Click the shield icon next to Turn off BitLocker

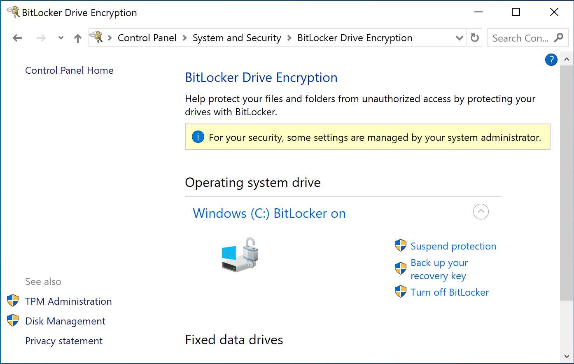point(400,291)
